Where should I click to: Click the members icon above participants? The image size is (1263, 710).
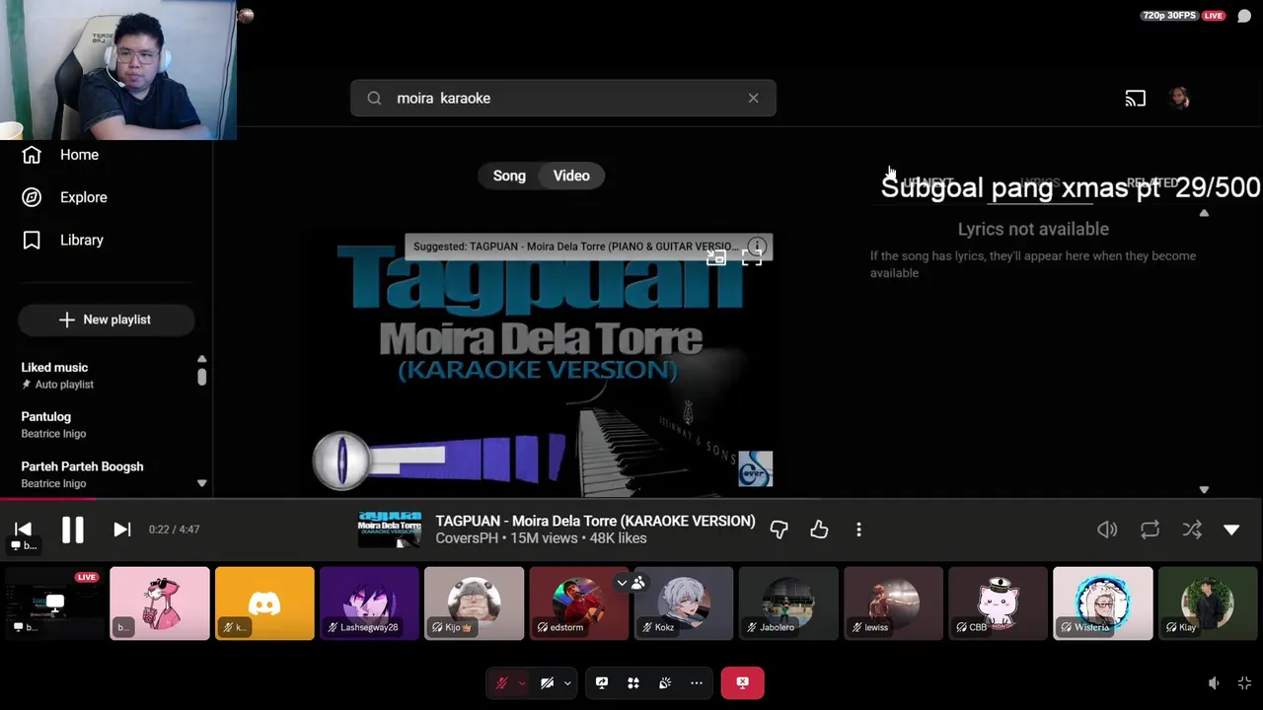[x=638, y=583]
